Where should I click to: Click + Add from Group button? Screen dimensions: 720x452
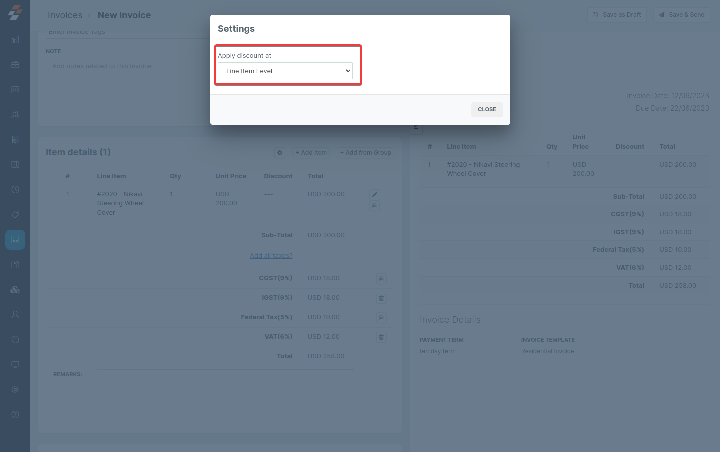(366, 153)
